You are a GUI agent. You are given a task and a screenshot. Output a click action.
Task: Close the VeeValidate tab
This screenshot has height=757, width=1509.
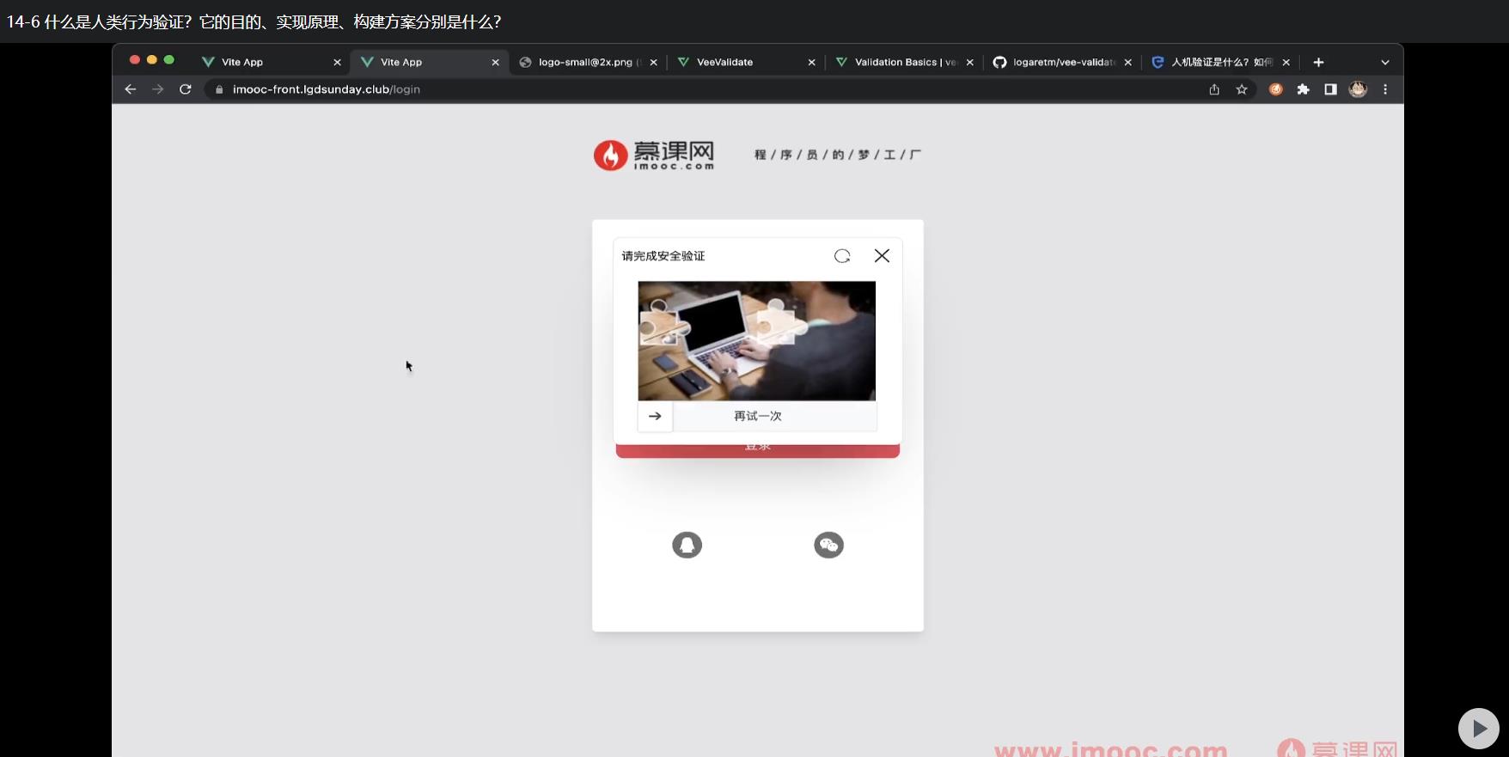click(811, 63)
